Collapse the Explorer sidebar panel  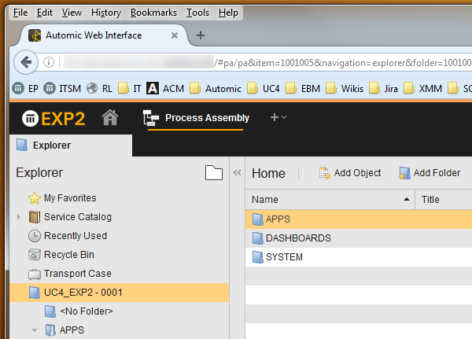point(237,173)
